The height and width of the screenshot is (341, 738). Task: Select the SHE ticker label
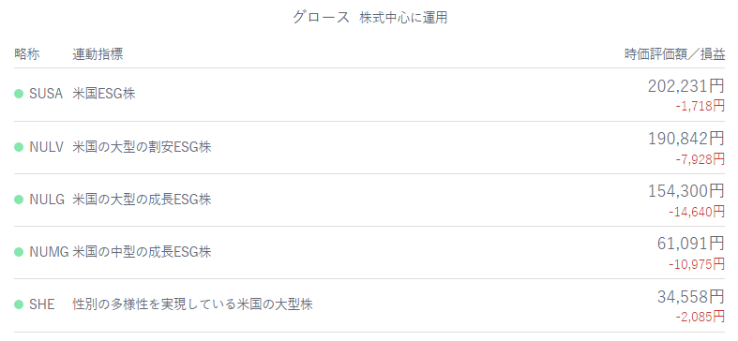[x=42, y=304]
